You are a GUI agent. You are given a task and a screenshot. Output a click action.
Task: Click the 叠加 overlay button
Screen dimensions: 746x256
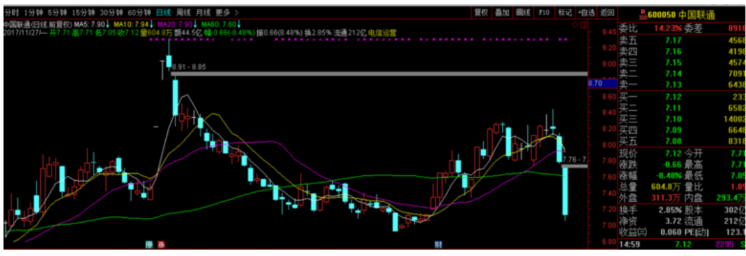point(502,12)
